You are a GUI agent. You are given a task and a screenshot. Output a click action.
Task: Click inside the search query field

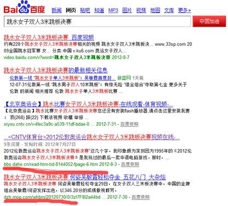97,21
